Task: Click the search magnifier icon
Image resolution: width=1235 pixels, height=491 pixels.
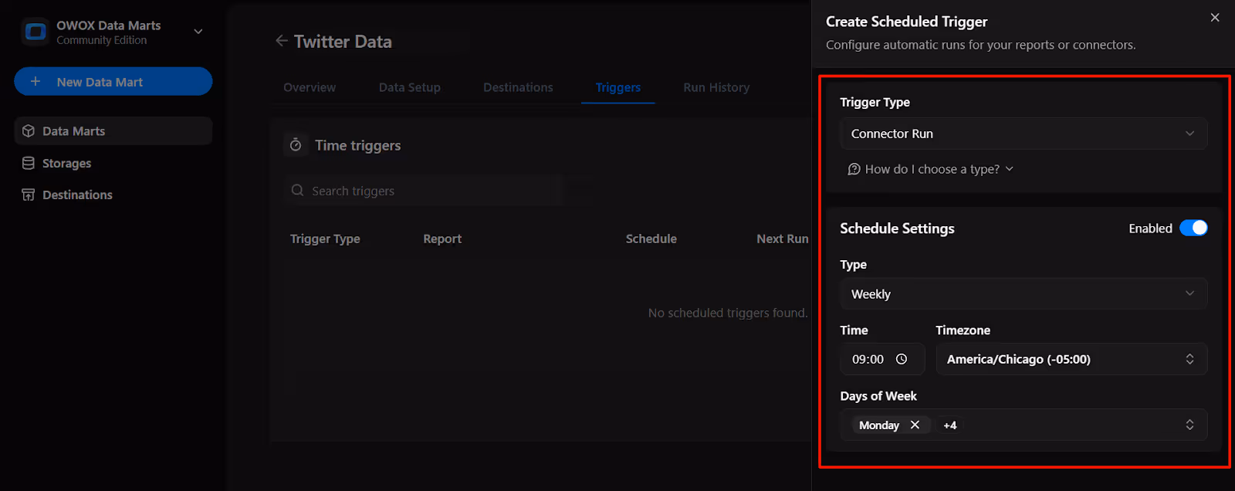Action: point(297,191)
